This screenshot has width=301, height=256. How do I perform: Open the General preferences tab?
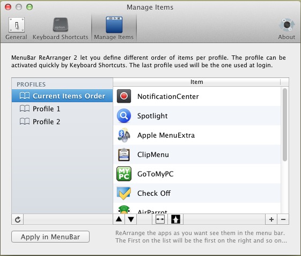pyautogui.click(x=16, y=29)
